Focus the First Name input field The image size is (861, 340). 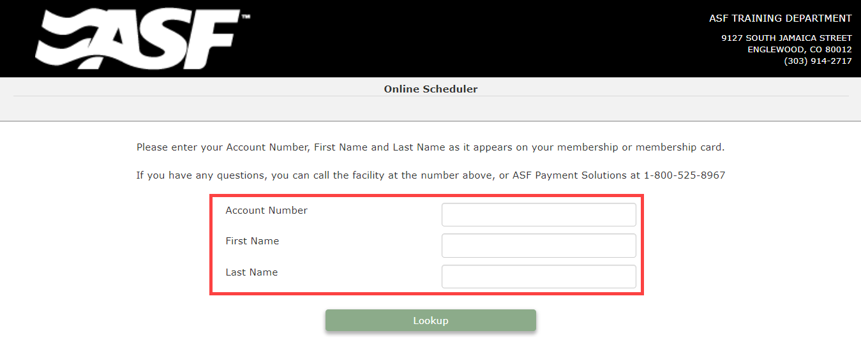(x=539, y=246)
